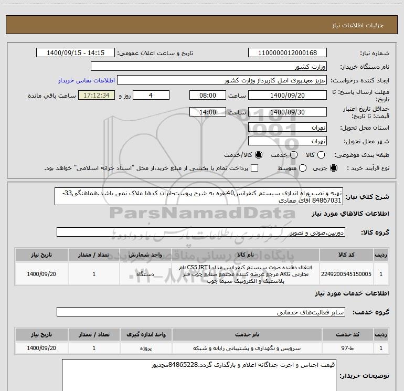Click the goods name cell mentioning AKG
The image size is (404, 391).
[246, 274]
